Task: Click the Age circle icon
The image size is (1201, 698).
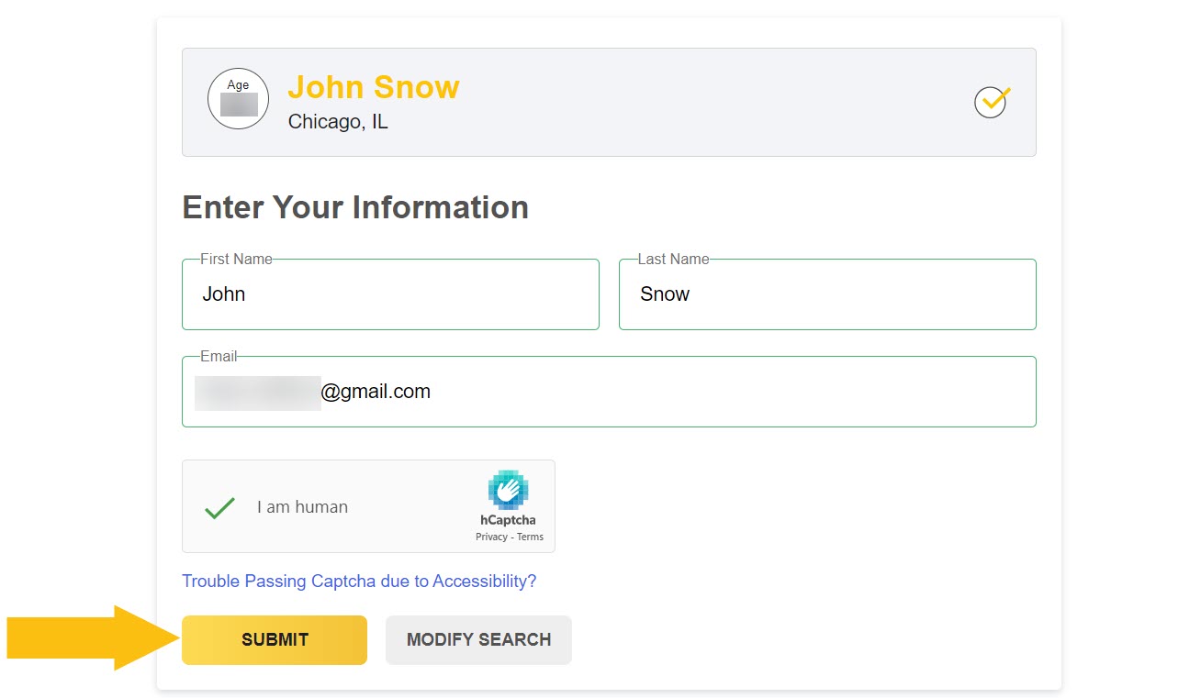Action: click(238, 98)
